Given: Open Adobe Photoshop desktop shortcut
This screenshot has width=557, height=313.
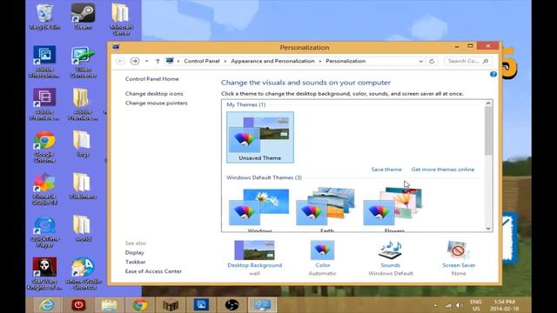Looking at the screenshot, I should click(44, 62).
